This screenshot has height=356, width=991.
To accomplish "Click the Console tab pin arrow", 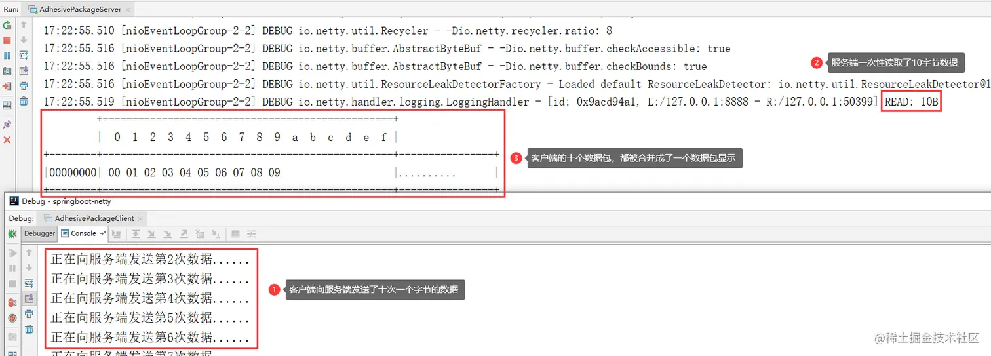I will tap(103, 233).
